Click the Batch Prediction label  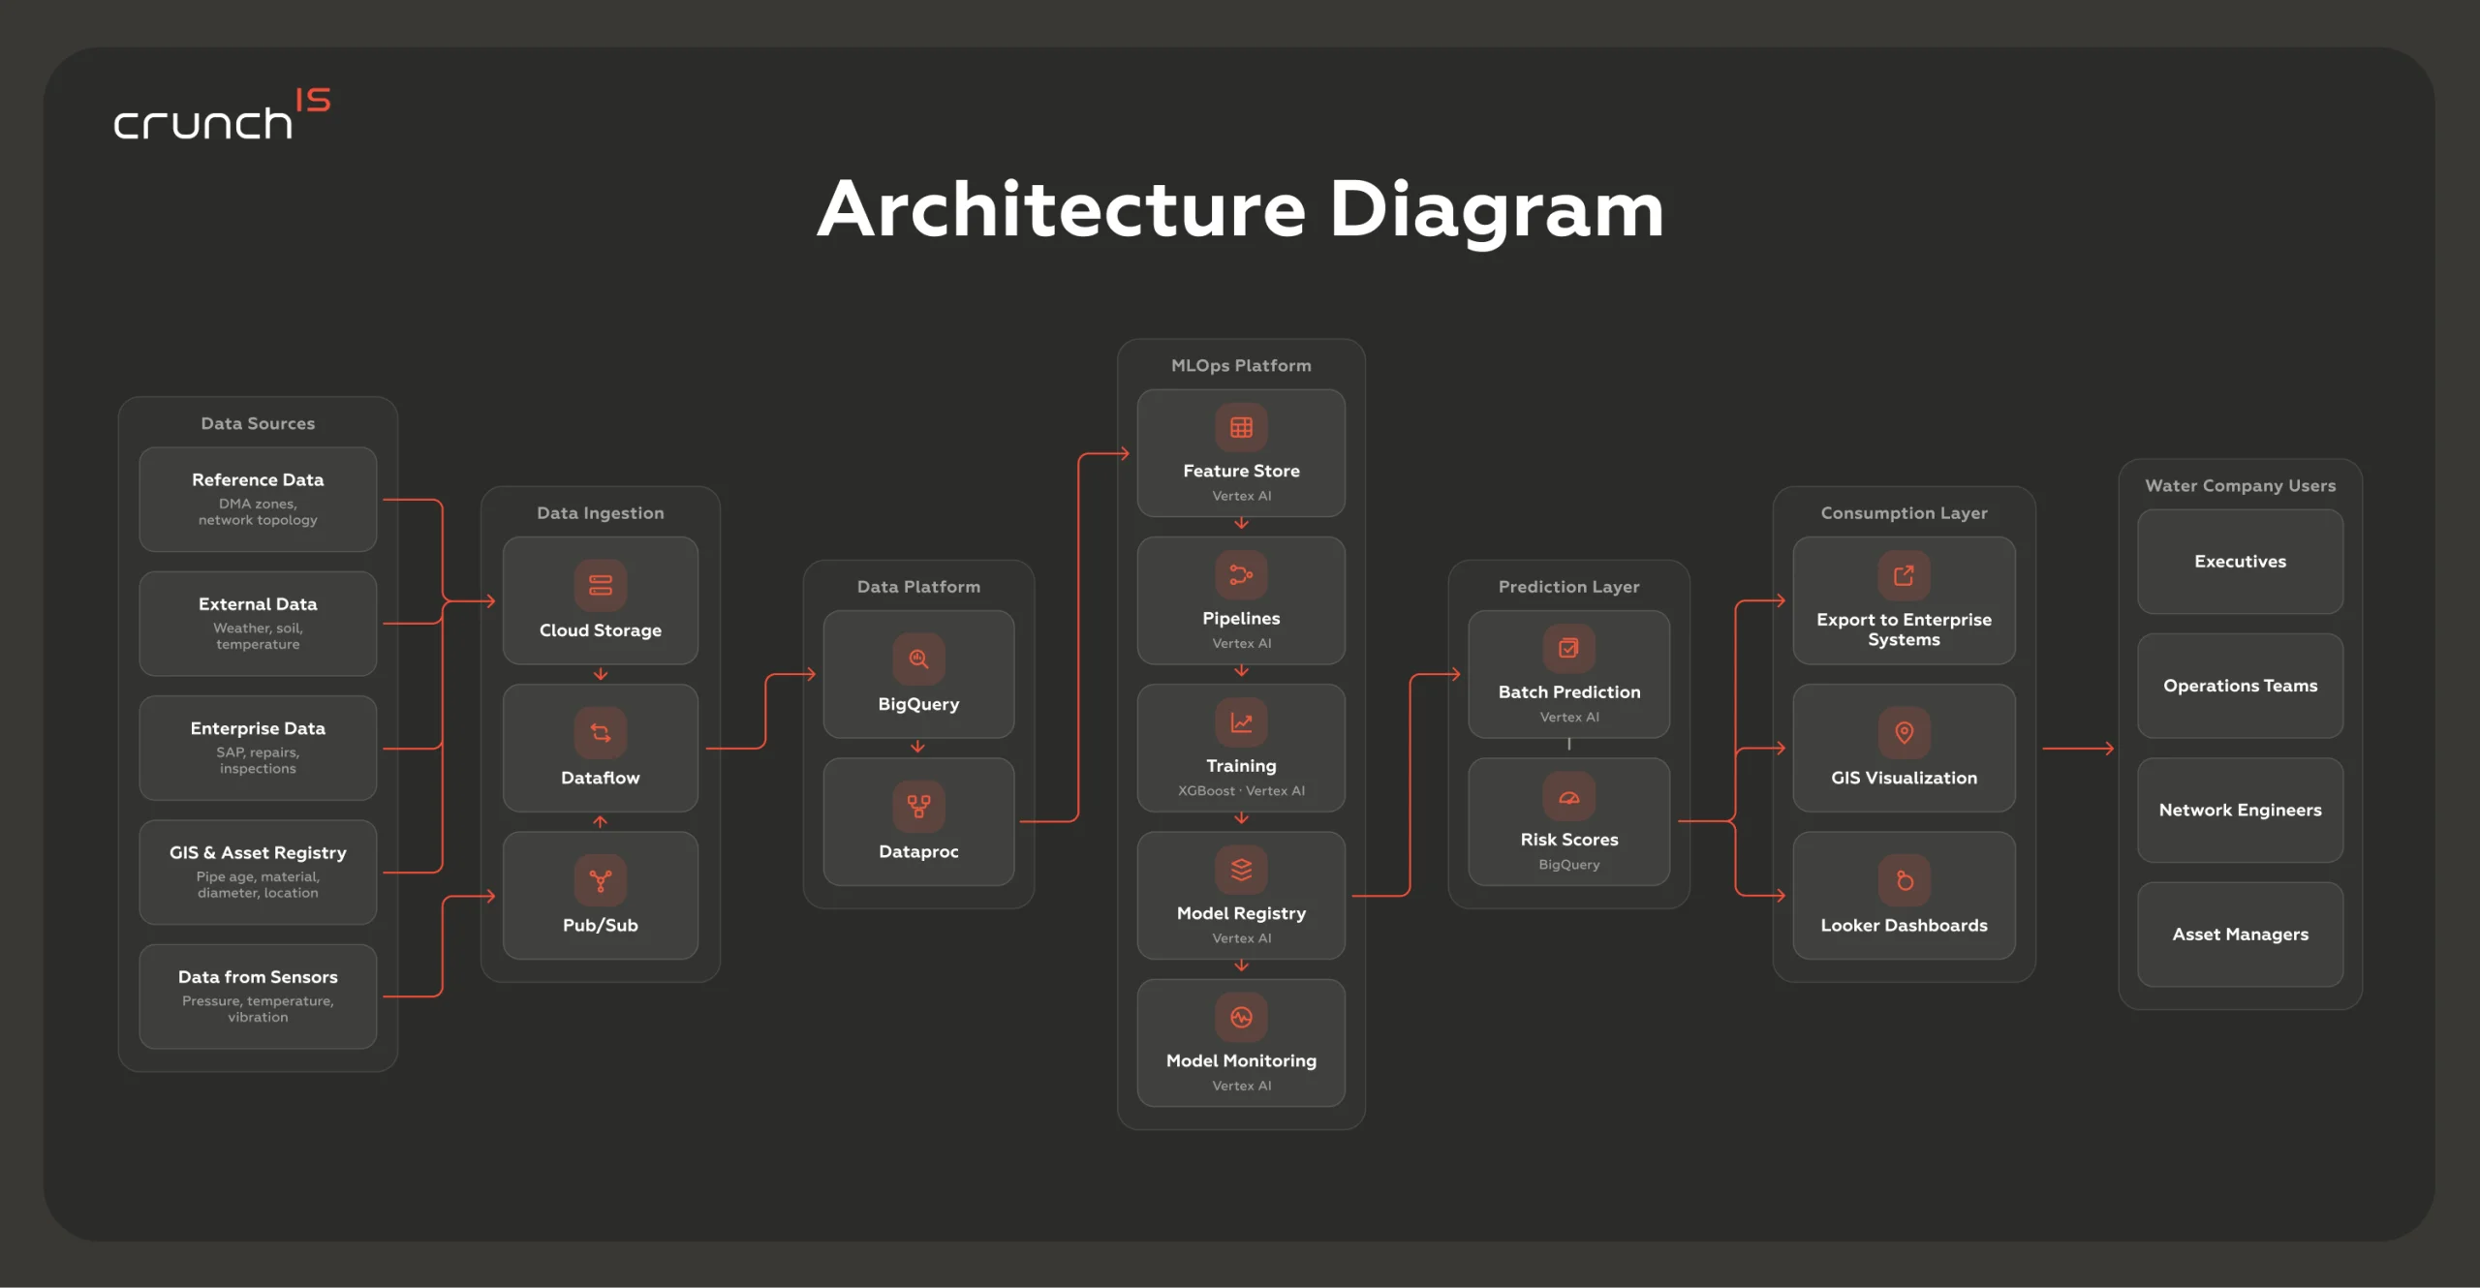click(1568, 692)
